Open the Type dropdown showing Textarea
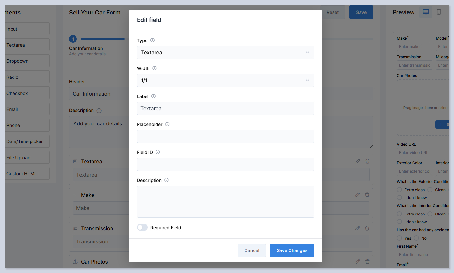 pos(225,52)
